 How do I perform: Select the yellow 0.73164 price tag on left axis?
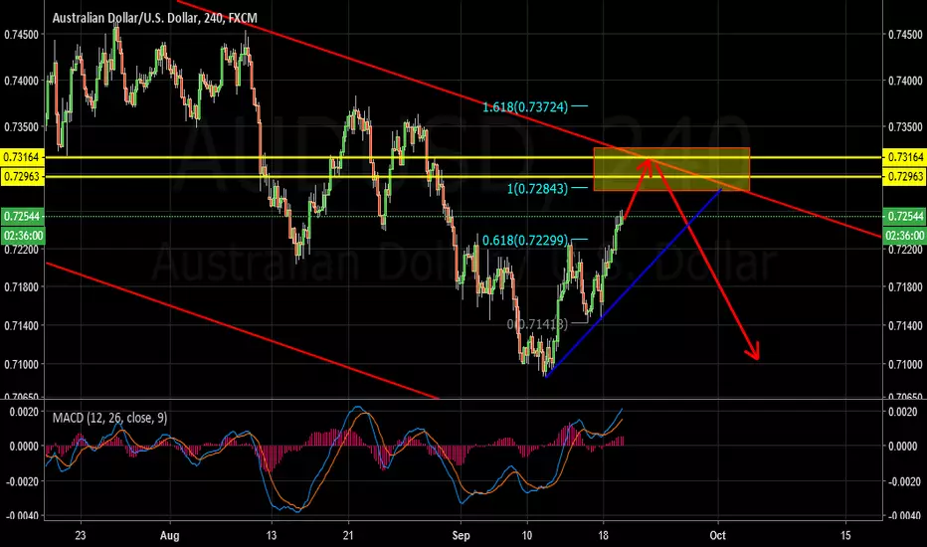point(22,157)
